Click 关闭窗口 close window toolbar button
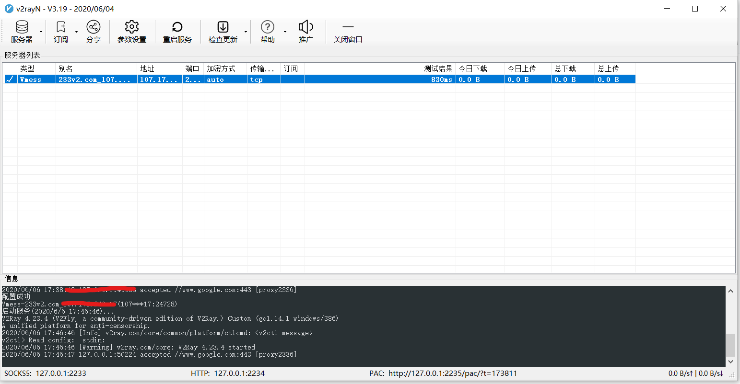 348,32
